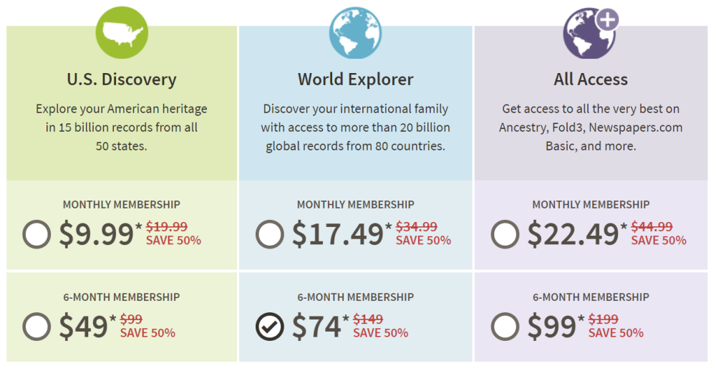The height and width of the screenshot is (371, 716).
Task: Select All Access monthly $22.49 option
Action: click(505, 234)
